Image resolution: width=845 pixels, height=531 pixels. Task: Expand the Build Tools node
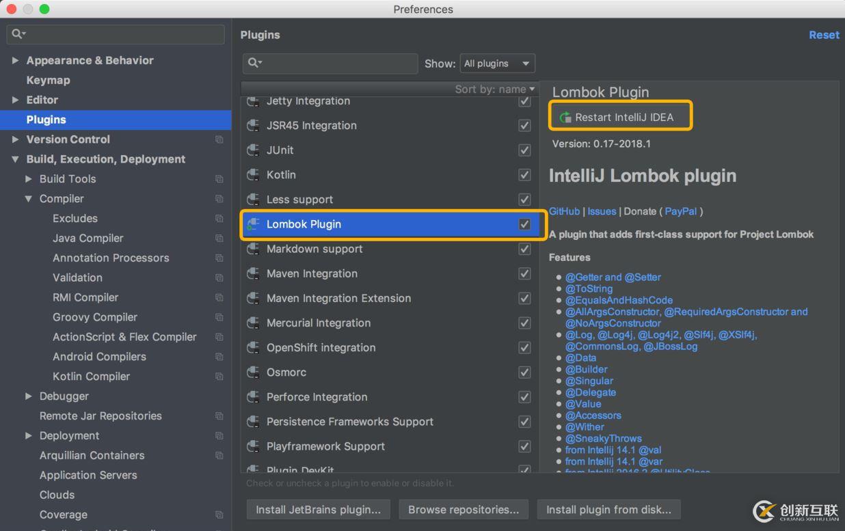tap(29, 179)
